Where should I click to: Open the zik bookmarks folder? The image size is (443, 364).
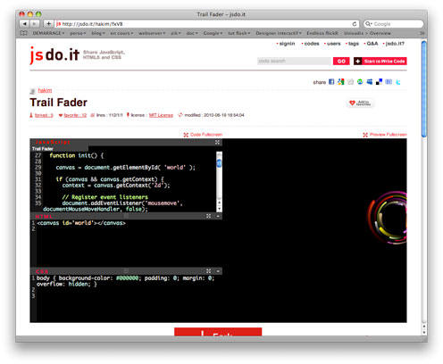click(x=176, y=33)
